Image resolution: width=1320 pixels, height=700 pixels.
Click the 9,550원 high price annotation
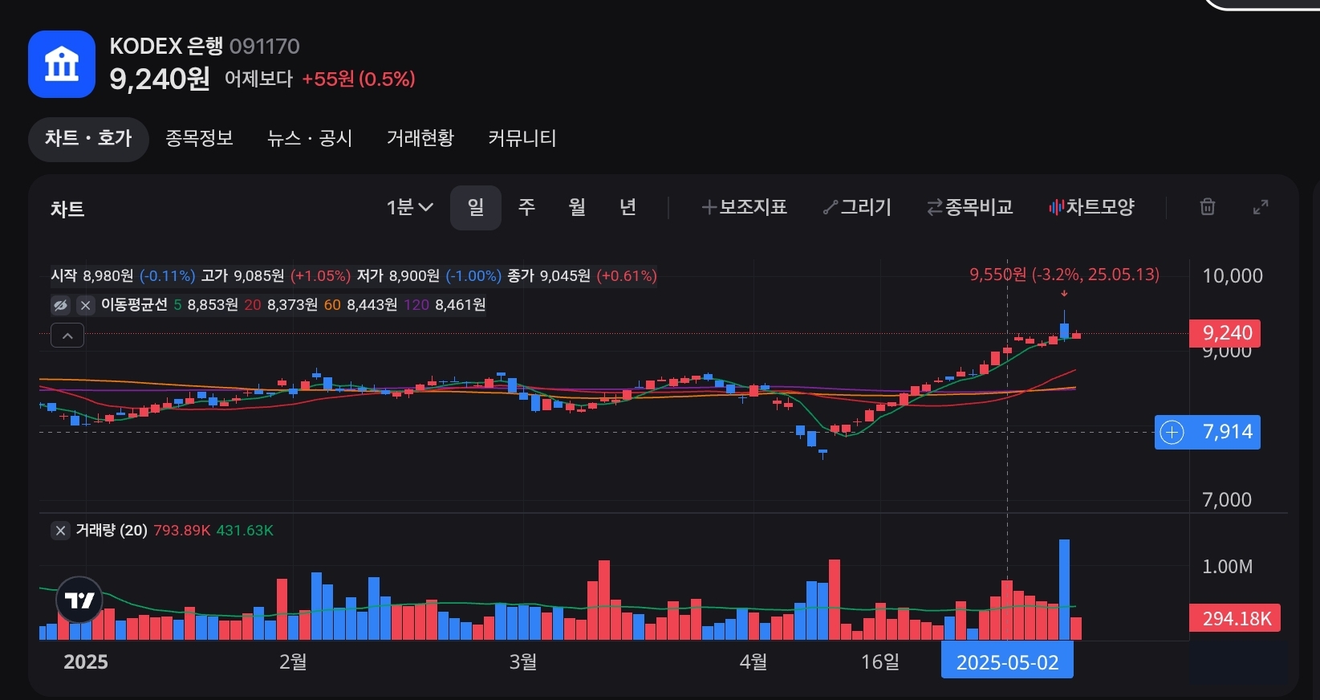click(x=1064, y=275)
